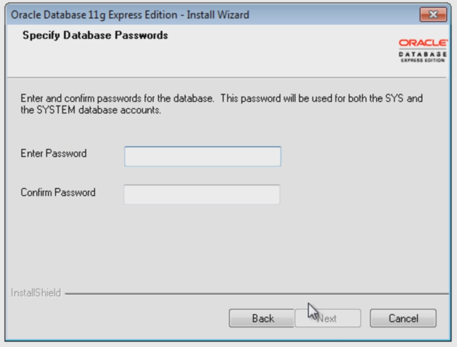
Task: Click the divider line beside InstallShield
Action: point(255,294)
